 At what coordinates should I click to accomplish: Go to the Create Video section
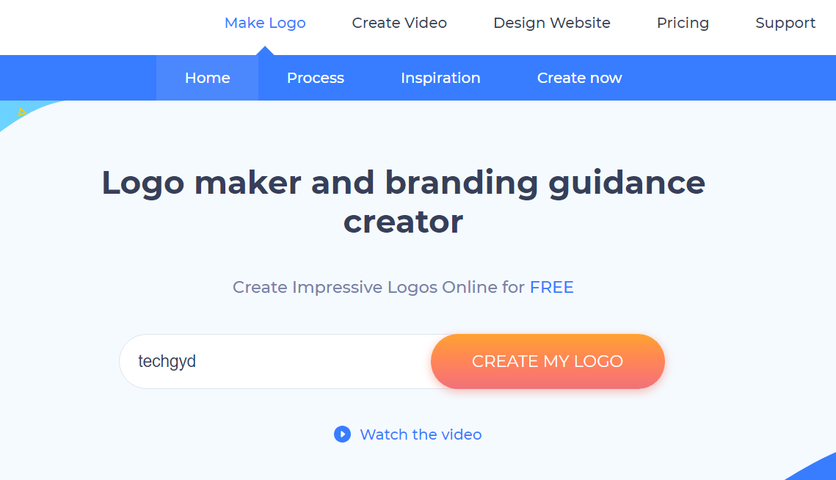399,23
